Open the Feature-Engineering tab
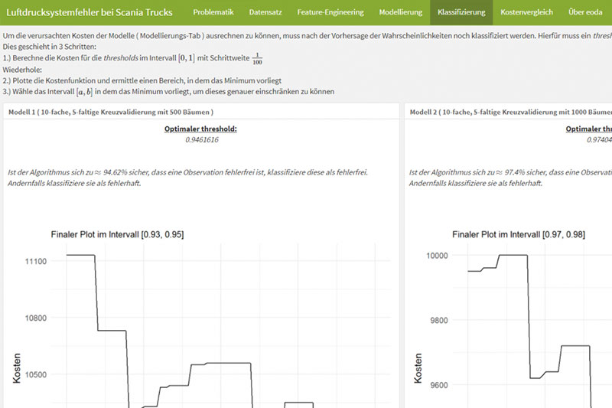 [x=330, y=12]
